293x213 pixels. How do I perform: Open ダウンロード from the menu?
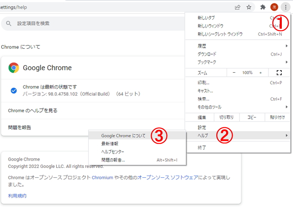(x=238, y=54)
